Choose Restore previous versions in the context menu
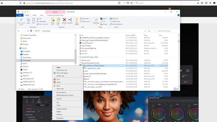The height and width of the screenshot is (122, 217). coord(65,95)
